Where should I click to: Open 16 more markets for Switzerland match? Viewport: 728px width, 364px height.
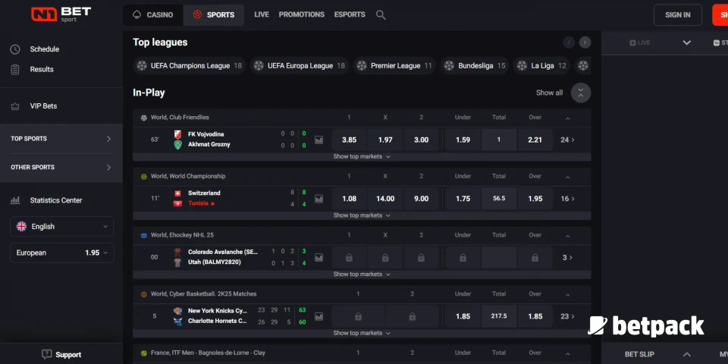click(x=567, y=199)
